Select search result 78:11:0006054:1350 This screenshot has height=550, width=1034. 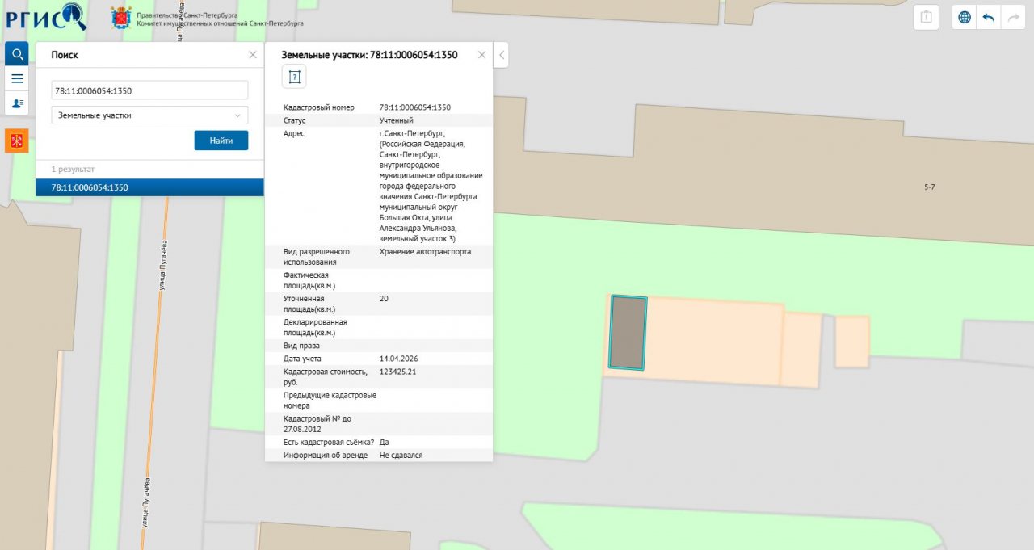pos(149,187)
